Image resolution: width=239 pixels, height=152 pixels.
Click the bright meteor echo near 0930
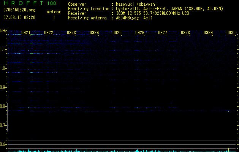tap(228, 111)
